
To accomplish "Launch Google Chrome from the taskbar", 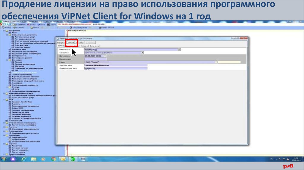I will [x=53, y=159].
